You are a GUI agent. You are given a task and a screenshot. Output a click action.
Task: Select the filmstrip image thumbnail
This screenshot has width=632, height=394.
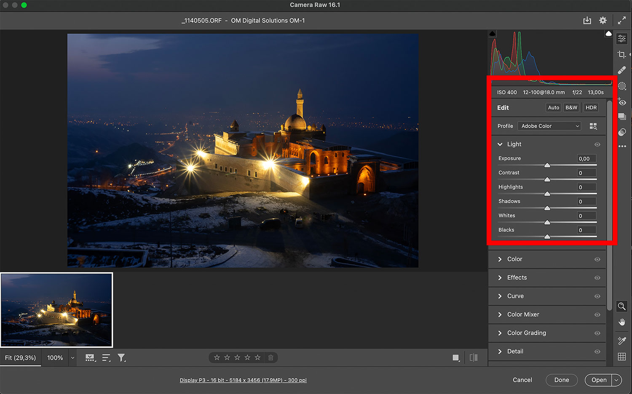click(x=57, y=310)
